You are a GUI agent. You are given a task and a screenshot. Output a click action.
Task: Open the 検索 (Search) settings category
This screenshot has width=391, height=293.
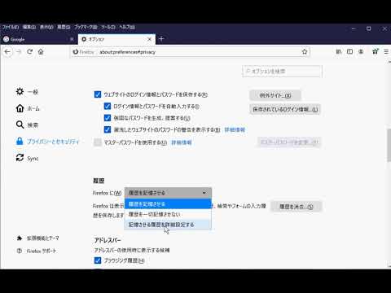[27, 125]
